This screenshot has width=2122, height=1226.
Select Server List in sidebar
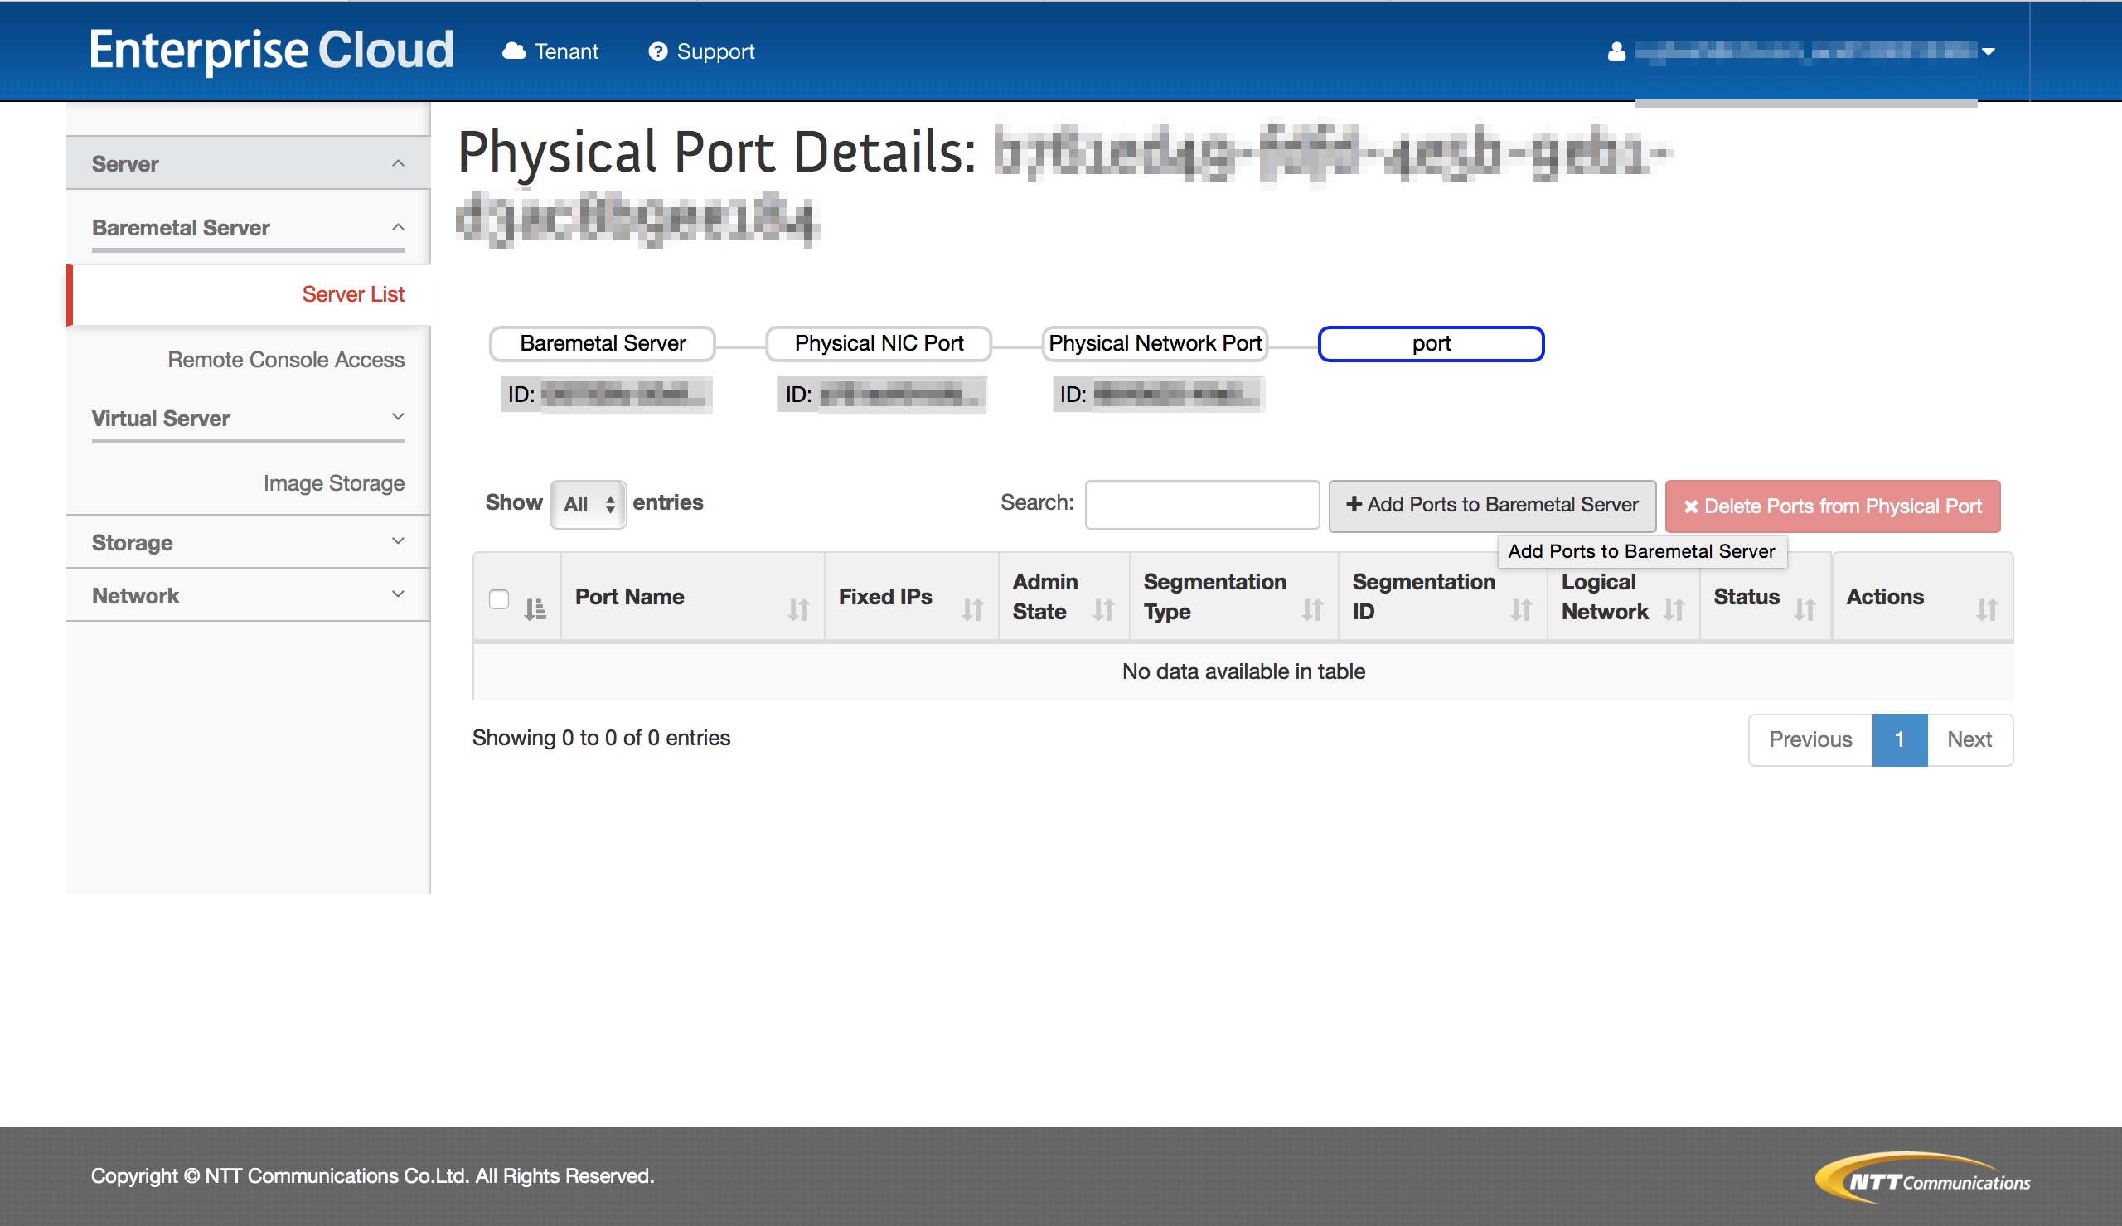coord(352,294)
